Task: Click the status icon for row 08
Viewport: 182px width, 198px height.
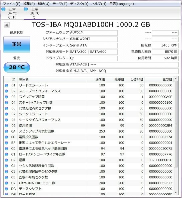Action: (6, 120)
